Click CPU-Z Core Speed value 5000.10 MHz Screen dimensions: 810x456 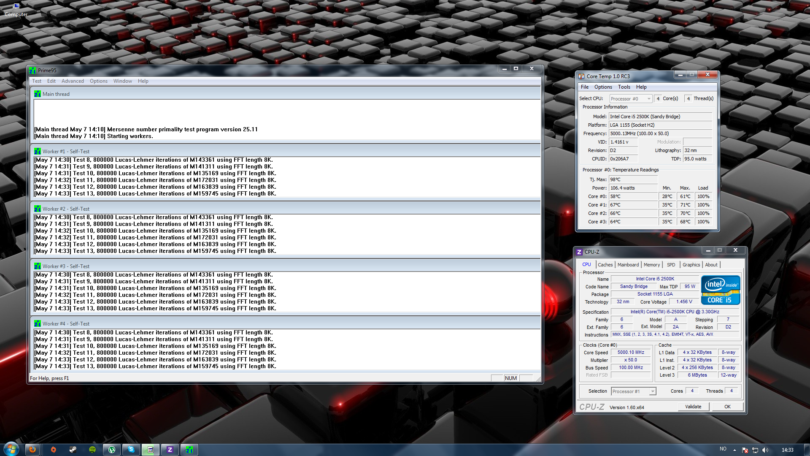(631, 353)
